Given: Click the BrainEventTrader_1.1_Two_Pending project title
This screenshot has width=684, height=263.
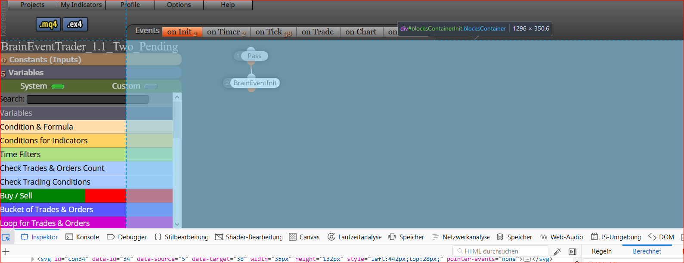Looking at the screenshot, I should click(90, 46).
